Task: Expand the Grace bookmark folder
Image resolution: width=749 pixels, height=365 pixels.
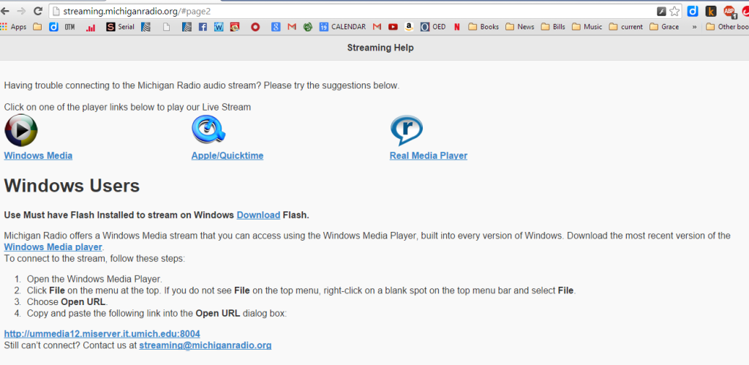Action: coord(664,27)
